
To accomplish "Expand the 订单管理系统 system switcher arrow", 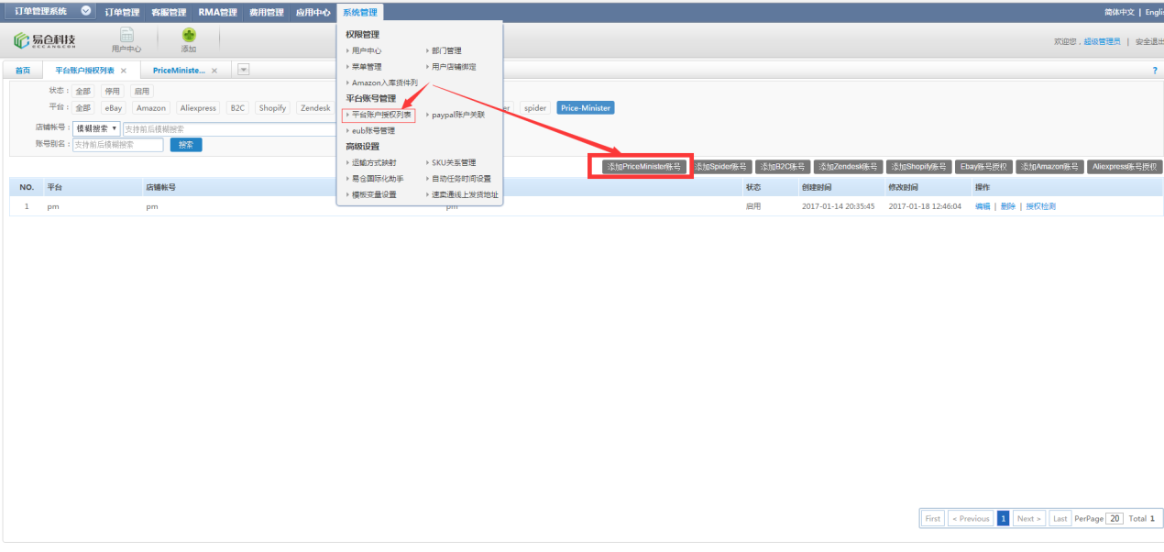I will click(x=86, y=11).
